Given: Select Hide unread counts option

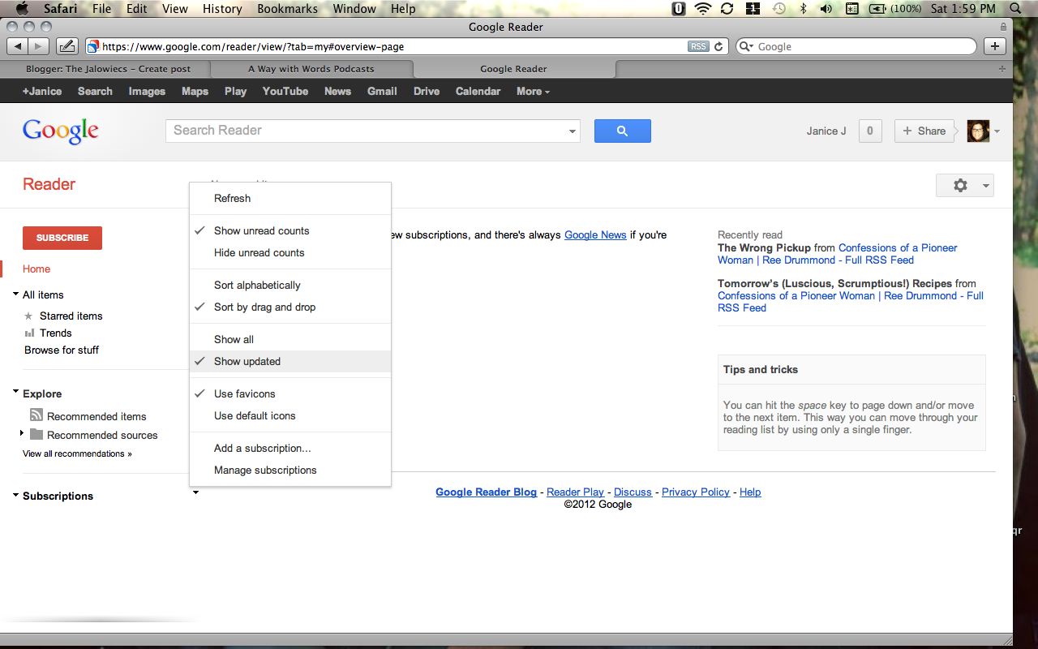Looking at the screenshot, I should coord(290,252).
